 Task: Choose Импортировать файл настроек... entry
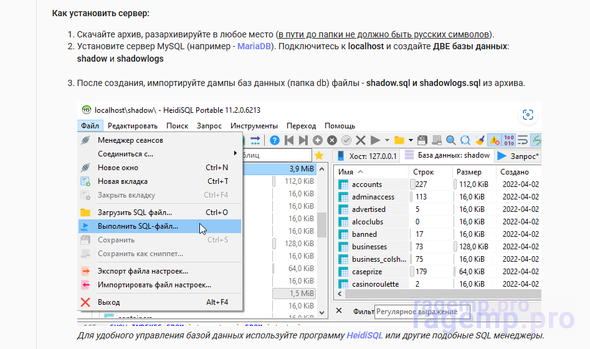pos(160,285)
